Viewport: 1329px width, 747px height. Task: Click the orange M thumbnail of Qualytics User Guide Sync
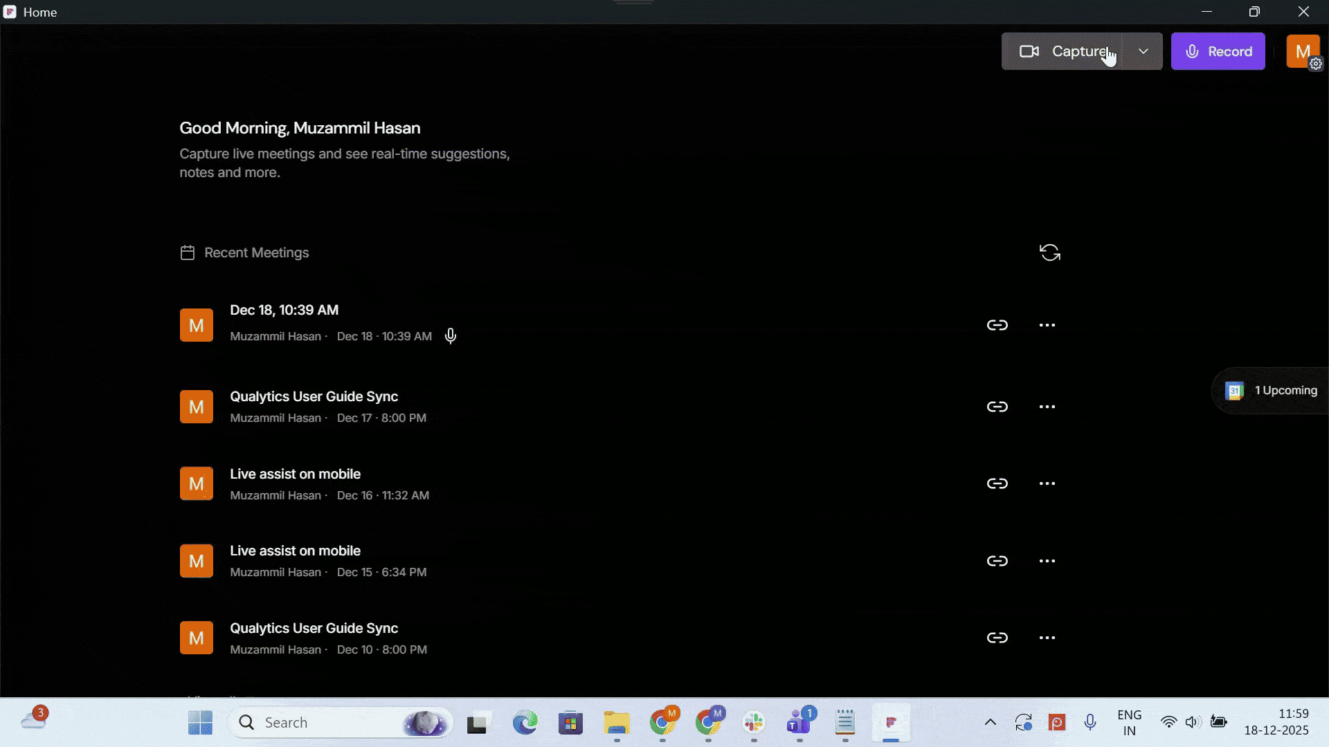[x=196, y=407]
